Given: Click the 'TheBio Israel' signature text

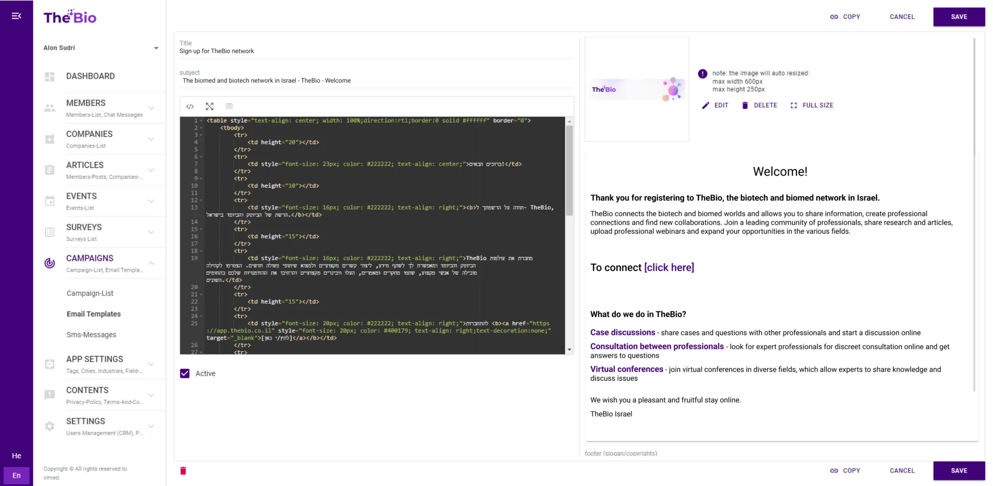Looking at the screenshot, I should point(611,414).
